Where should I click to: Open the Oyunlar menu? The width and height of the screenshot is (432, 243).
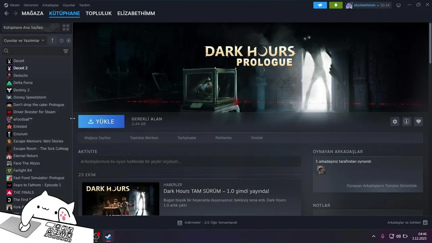(69, 5)
